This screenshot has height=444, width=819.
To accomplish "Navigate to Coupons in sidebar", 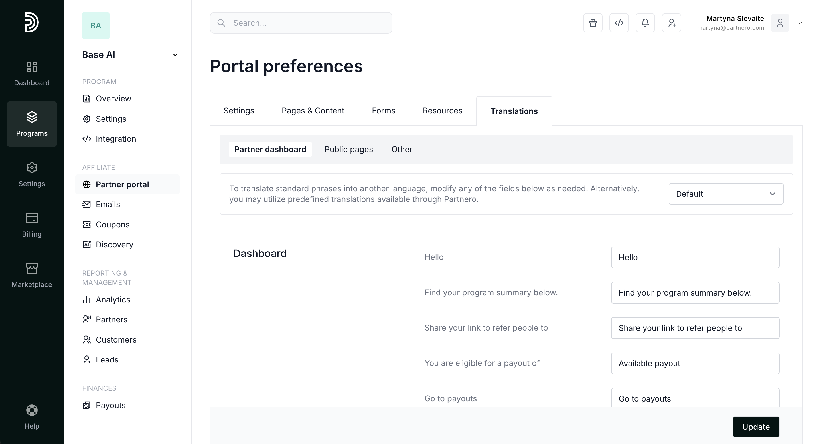I will (x=113, y=224).
